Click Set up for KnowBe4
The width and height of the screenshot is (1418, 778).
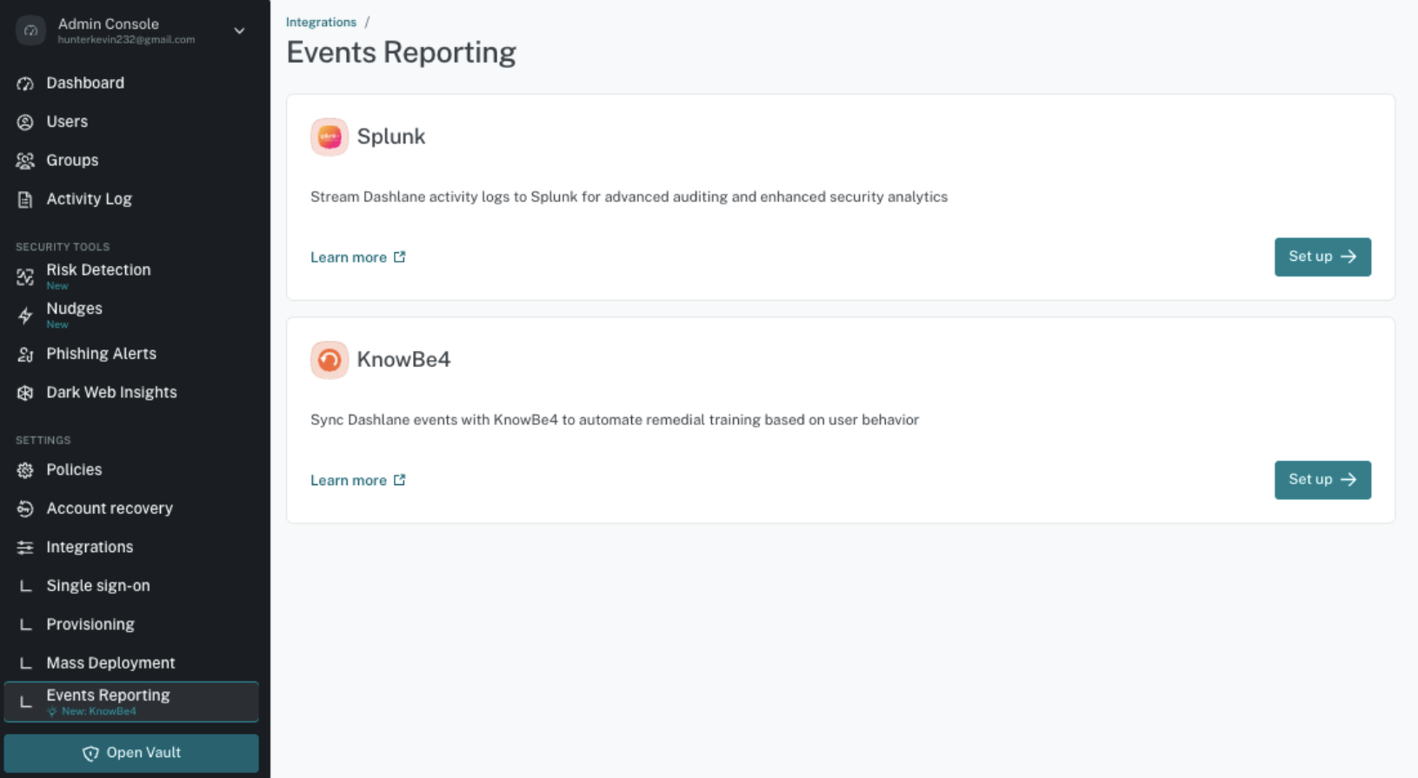[1322, 480]
